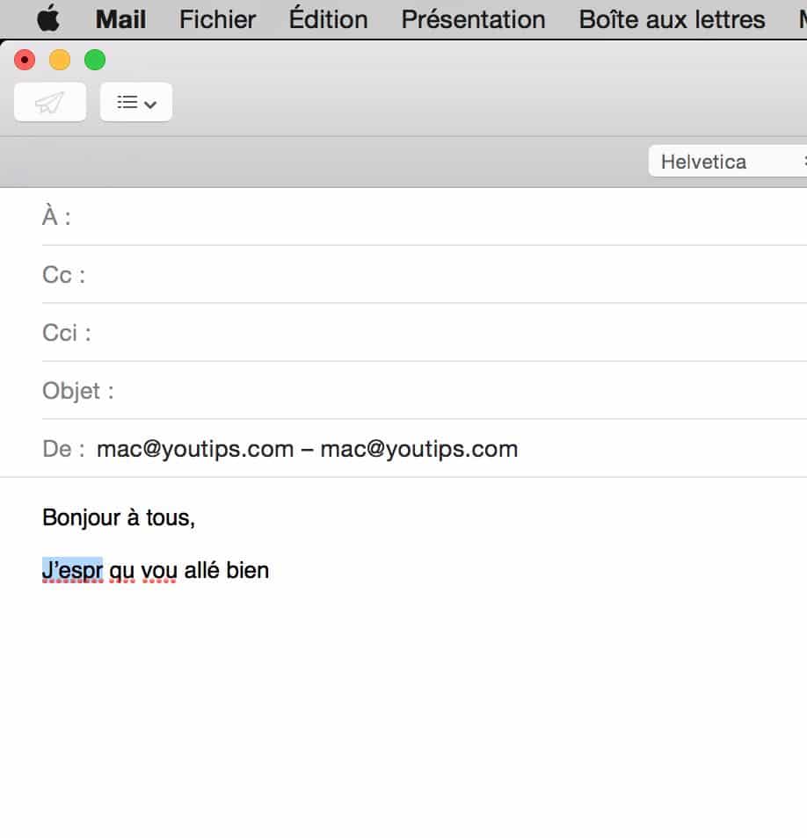Send the message with paper plane button
807x838 pixels.
coord(50,102)
